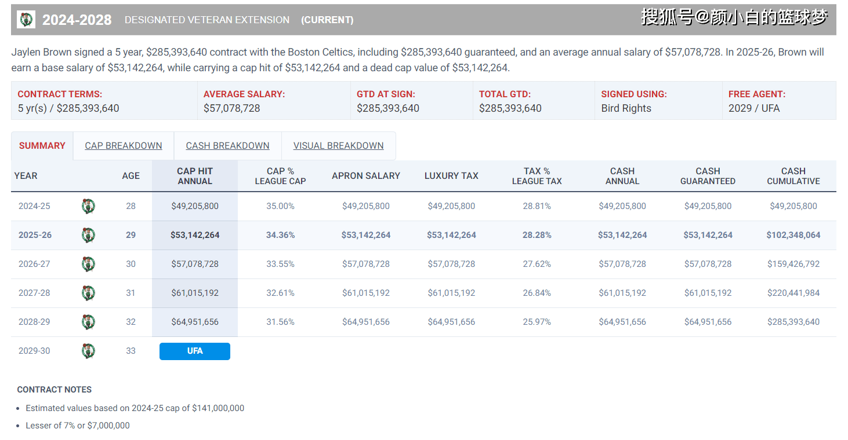The image size is (848, 440).
Task: Click the Celtics logo in the 2024-25 row
Action: [88, 206]
